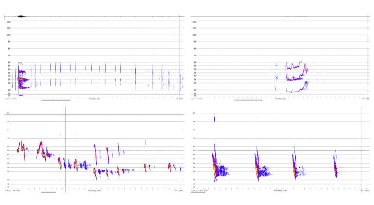Click the scrollbar thumb under the bottom-left spectrogram

point(48,192)
